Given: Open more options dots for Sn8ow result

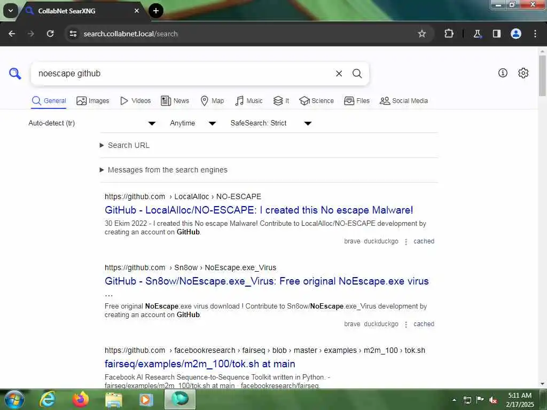Looking at the screenshot, I should tap(406, 324).
